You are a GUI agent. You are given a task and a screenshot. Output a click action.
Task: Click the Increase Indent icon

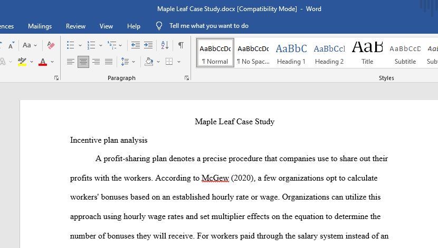(x=148, y=45)
